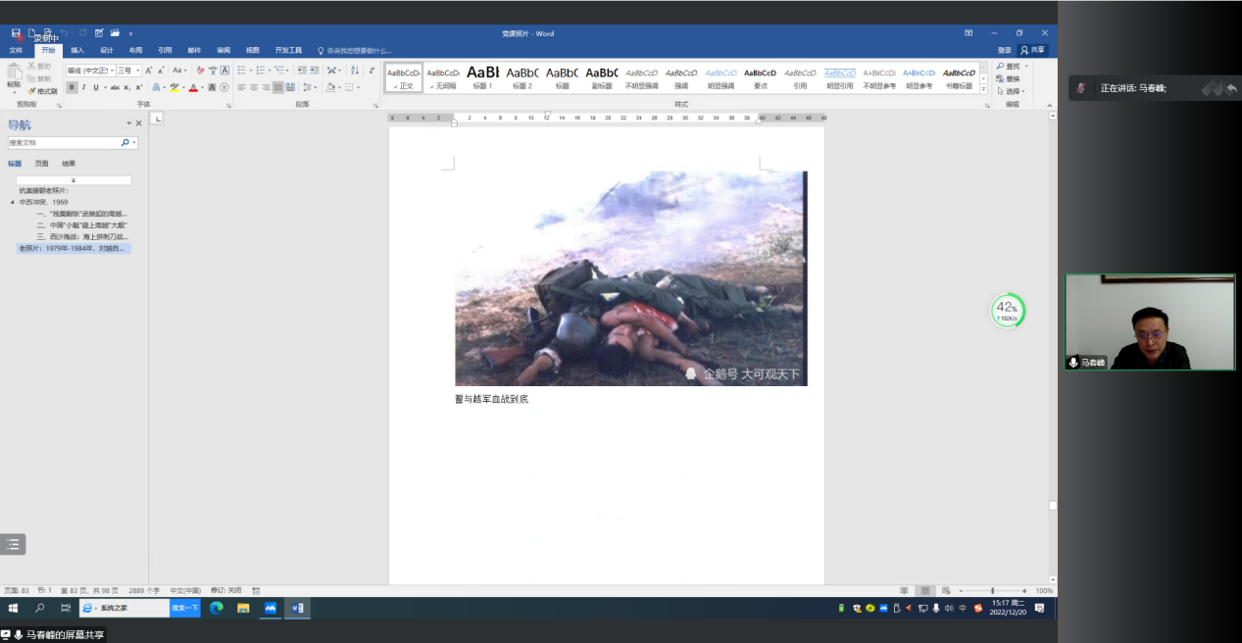Apply the 标题 1 heading style
The height and width of the screenshot is (643, 1242).
tap(482, 76)
